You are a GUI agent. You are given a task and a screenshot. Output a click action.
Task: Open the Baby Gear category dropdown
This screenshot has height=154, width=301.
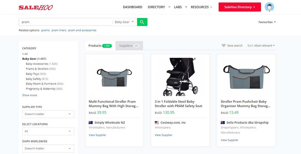click(x=124, y=22)
